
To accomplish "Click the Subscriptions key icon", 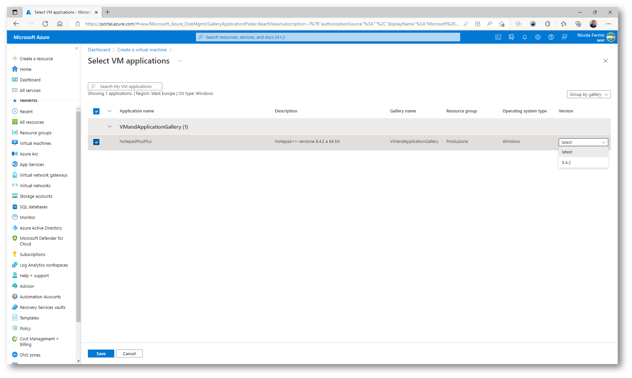I will [x=15, y=254].
